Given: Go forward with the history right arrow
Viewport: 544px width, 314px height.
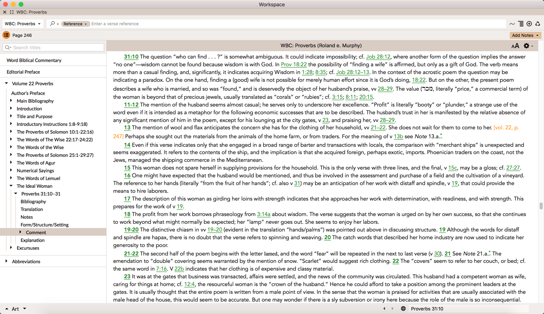Looking at the screenshot, I should coord(393,309).
